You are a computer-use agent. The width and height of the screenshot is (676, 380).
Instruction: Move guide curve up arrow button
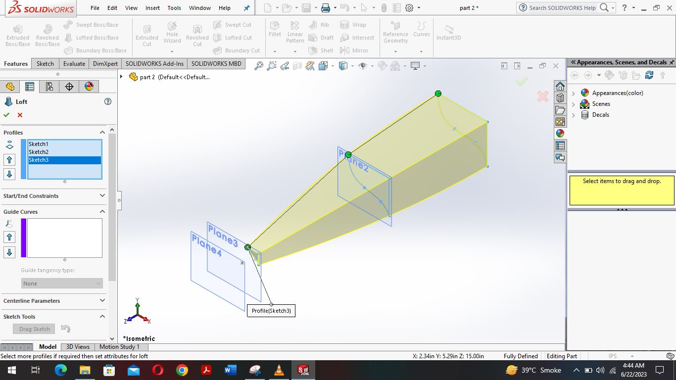tap(9, 238)
